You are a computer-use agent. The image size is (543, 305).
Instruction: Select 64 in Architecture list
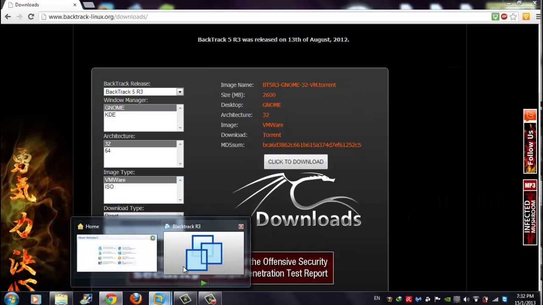(140, 151)
